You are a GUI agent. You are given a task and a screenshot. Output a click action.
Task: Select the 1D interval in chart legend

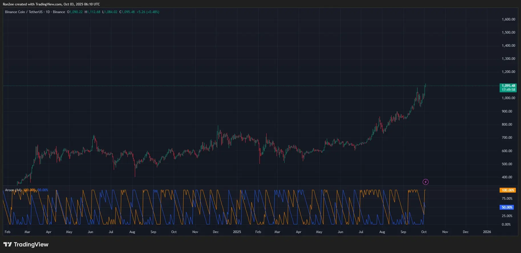48,12
